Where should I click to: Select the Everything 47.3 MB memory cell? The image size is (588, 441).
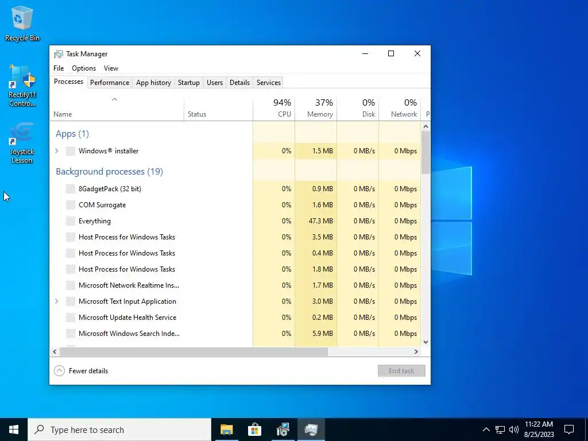[316, 221]
